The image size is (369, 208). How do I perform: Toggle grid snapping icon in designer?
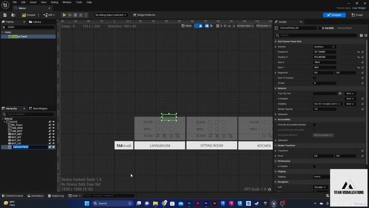218,26
